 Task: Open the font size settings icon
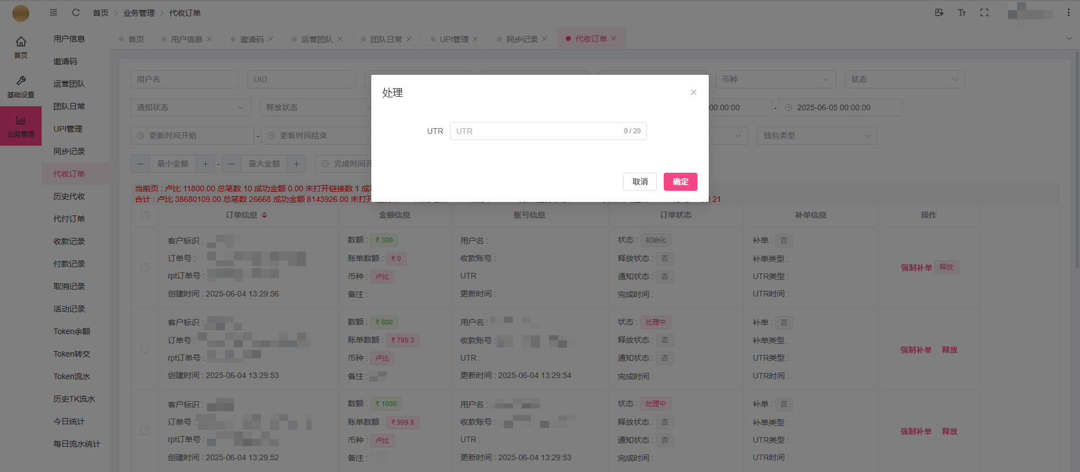pyautogui.click(x=961, y=12)
